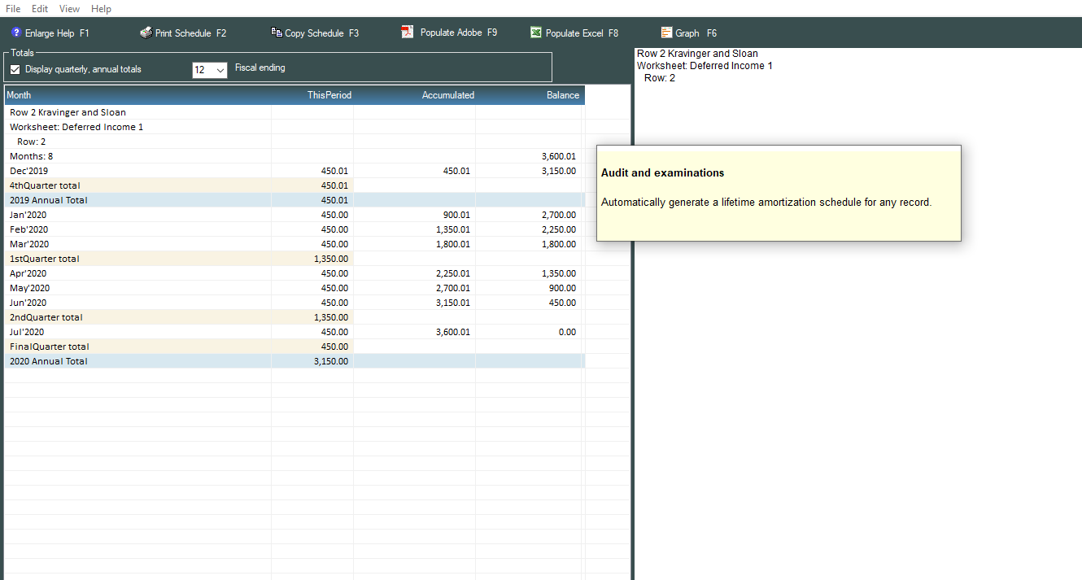The height and width of the screenshot is (580, 1082).
Task: Select the May'2020 row
Action: [294, 288]
